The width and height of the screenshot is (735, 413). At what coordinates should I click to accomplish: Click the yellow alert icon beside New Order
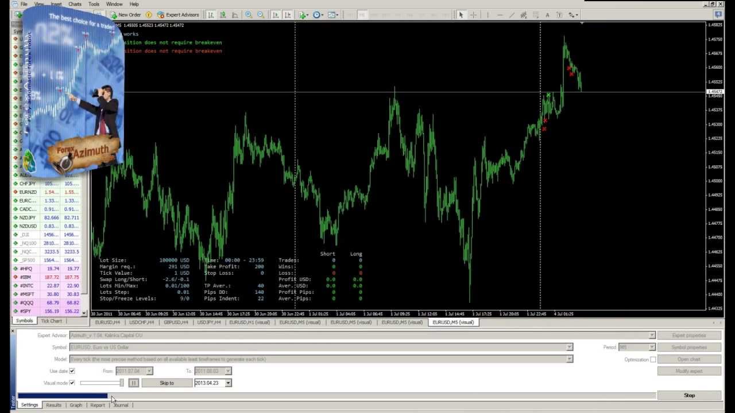149,14
